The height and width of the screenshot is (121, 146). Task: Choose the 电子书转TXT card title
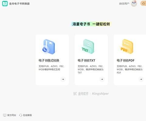click(x=86, y=60)
